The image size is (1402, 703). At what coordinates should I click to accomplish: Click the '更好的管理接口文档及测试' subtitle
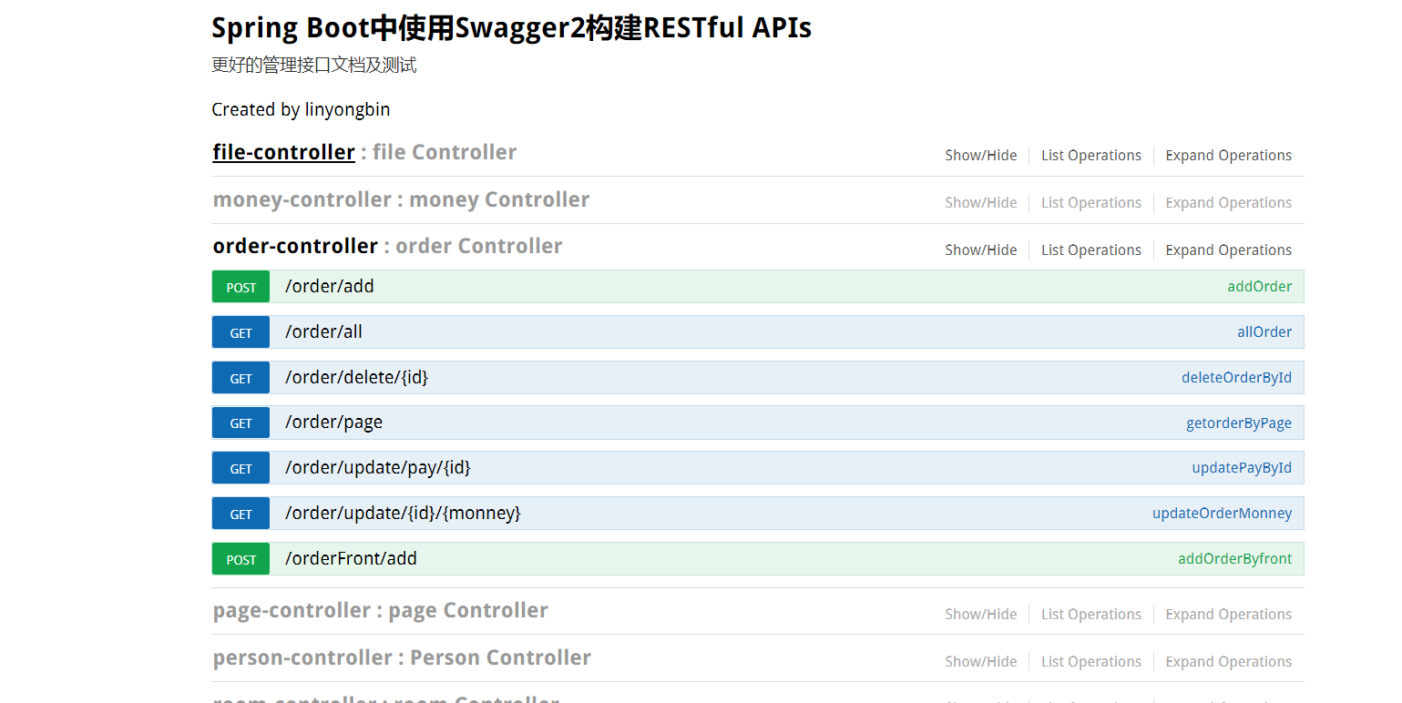pyautogui.click(x=314, y=66)
